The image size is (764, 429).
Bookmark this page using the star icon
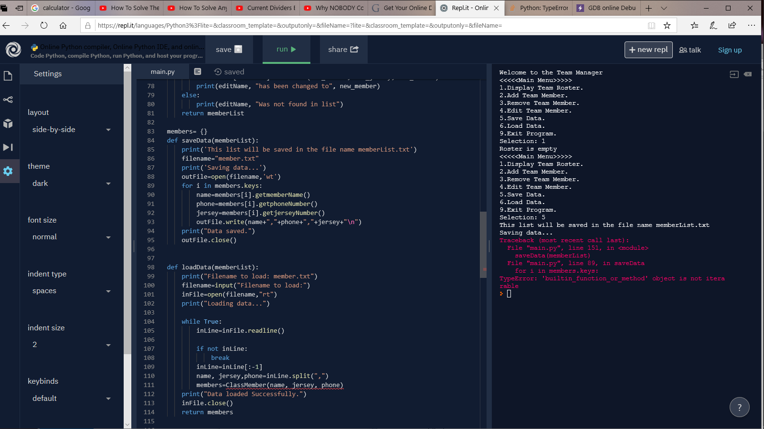point(667,26)
